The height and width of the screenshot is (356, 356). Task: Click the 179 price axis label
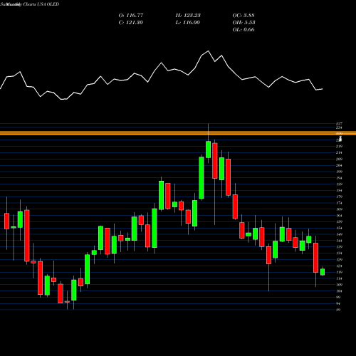[339, 197]
